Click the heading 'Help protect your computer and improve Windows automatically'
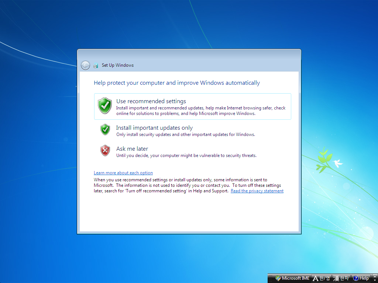The width and height of the screenshot is (378, 283). (177, 83)
